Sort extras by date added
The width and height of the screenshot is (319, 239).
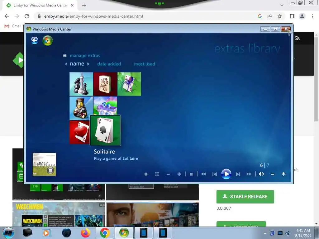coord(109,64)
